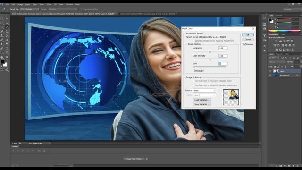The image size is (302, 170).
Task: Select the Horizontal Type tool
Action: [x=7, y=48]
